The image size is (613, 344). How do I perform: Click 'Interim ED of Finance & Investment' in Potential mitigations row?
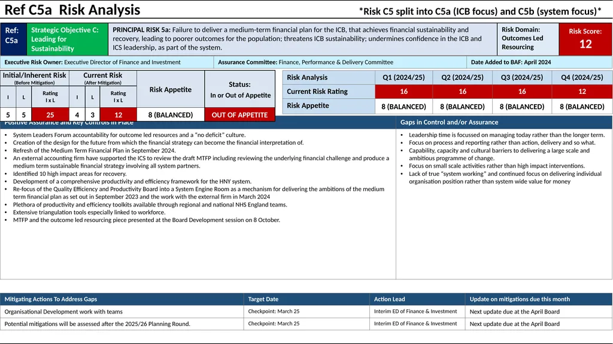pos(415,324)
